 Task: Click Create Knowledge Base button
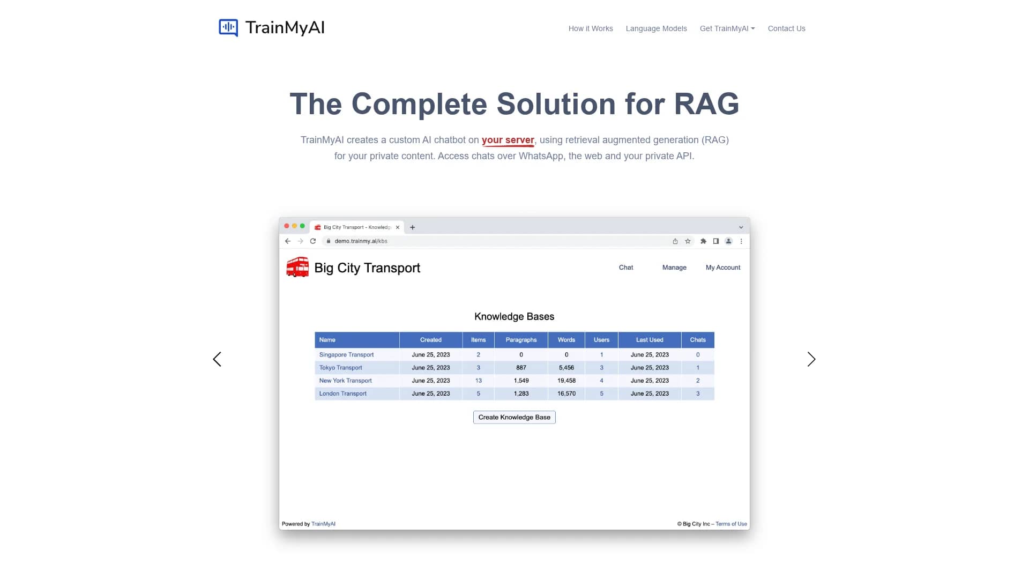514,417
